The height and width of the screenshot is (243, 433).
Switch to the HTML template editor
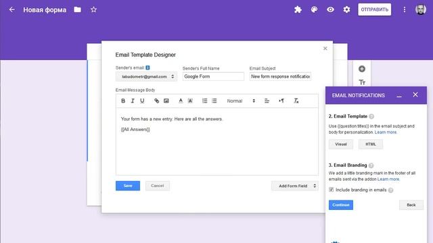[x=371, y=144]
